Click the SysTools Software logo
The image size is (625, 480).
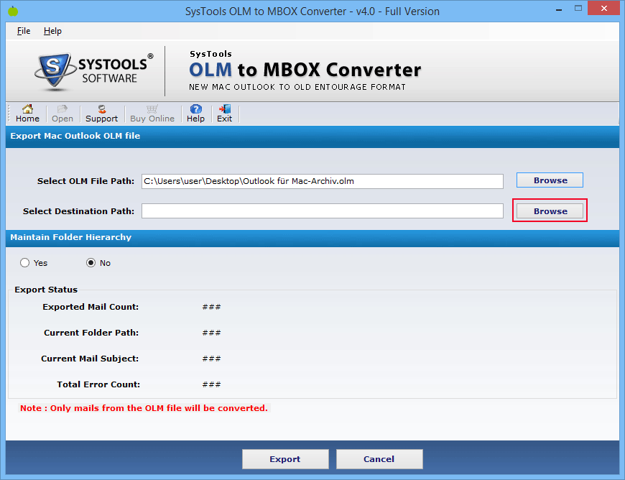click(x=94, y=70)
